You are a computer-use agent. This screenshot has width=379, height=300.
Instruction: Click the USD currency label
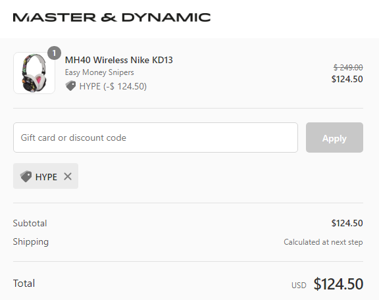[x=299, y=286]
